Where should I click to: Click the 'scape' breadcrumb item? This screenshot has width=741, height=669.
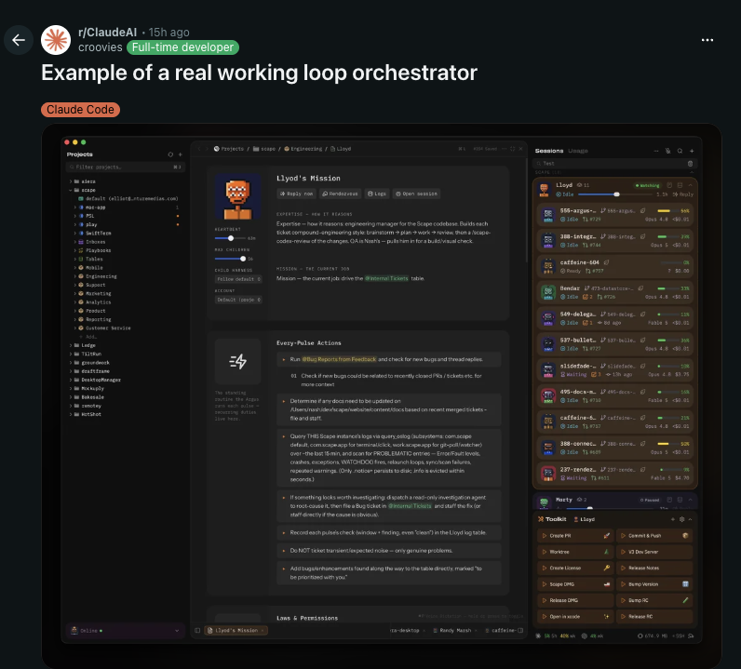coord(264,149)
